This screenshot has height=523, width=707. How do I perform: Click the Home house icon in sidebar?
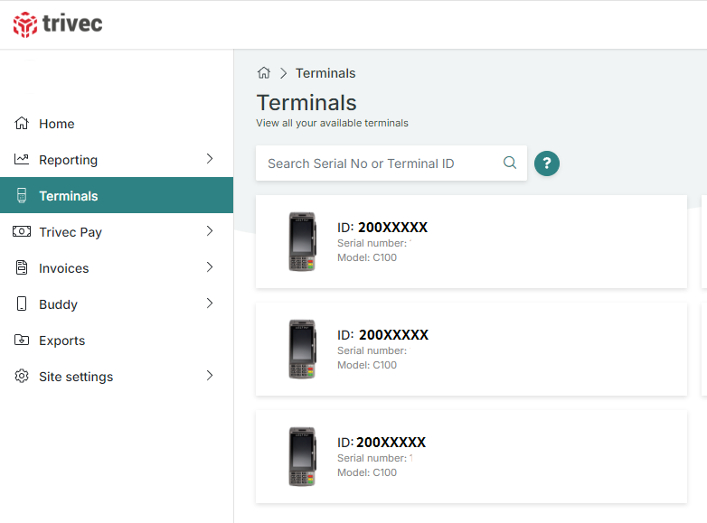22,123
